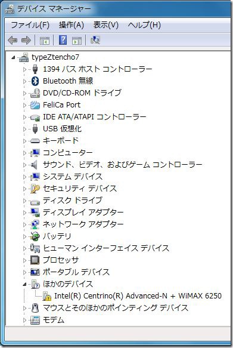Click the ディスプレイ アダプター icon
The image size is (233, 348).
coord(35,213)
